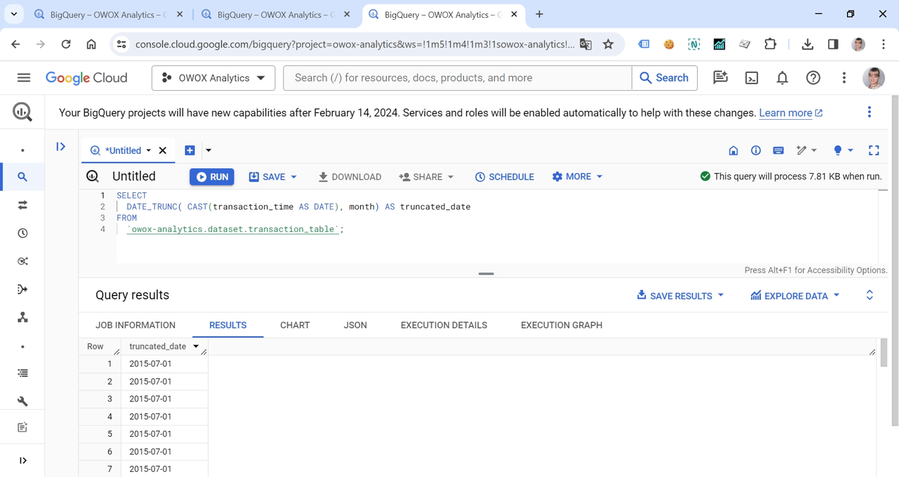
Task: Run the query with the RUN button
Action: point(212,177)
